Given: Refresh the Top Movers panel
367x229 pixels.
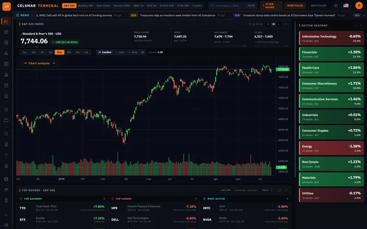Looking at the screenshot, I should tap(279, 190).
